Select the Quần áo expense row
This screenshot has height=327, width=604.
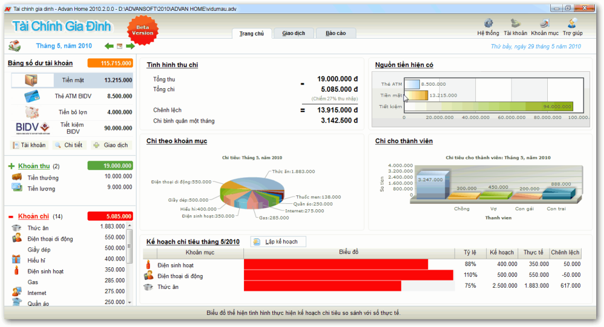click(69, 303)
